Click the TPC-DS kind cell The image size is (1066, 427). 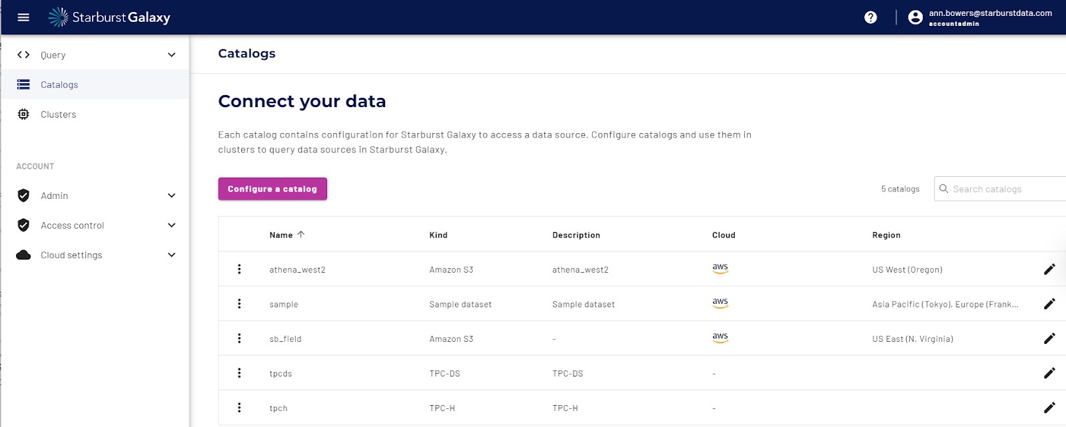point(444,373)
